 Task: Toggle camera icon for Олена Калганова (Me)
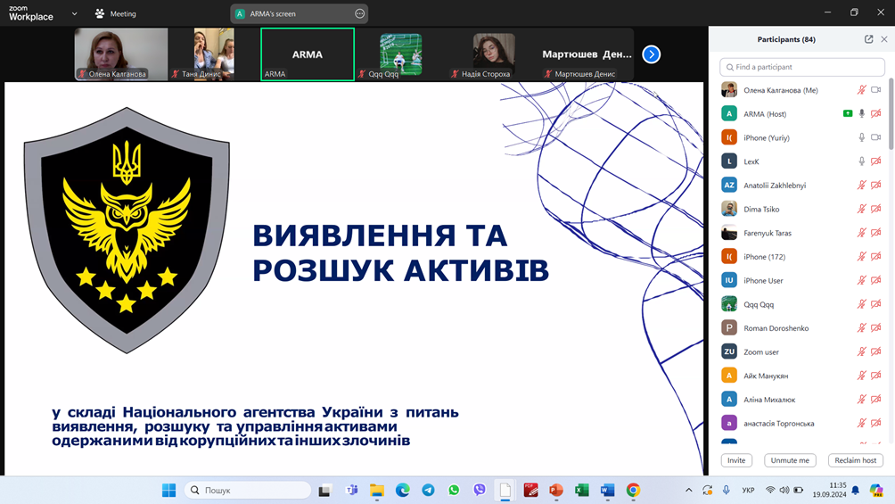[x=876, y=90]
